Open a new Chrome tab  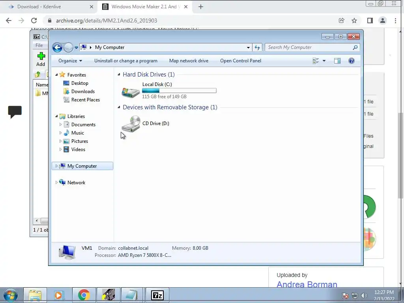[201, 7]
